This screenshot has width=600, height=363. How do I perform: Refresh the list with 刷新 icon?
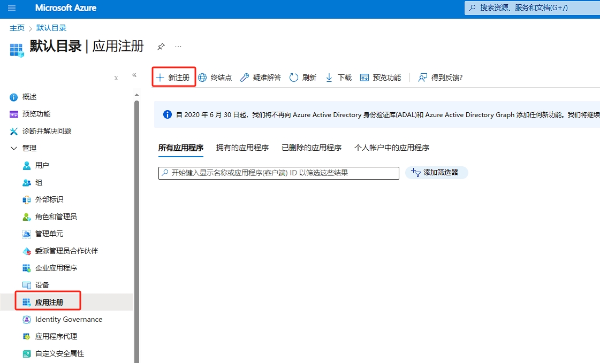[294, 78]
